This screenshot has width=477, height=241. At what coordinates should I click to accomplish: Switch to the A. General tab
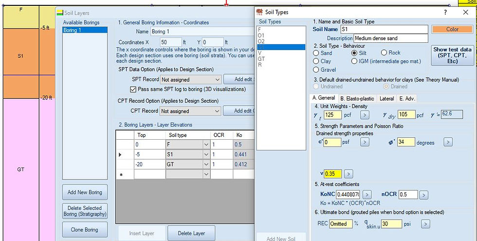click(325, 98)
